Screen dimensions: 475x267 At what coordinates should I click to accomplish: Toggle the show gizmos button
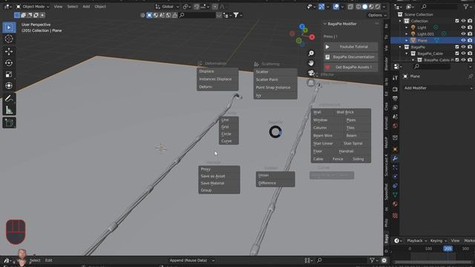tap(321, 7)
